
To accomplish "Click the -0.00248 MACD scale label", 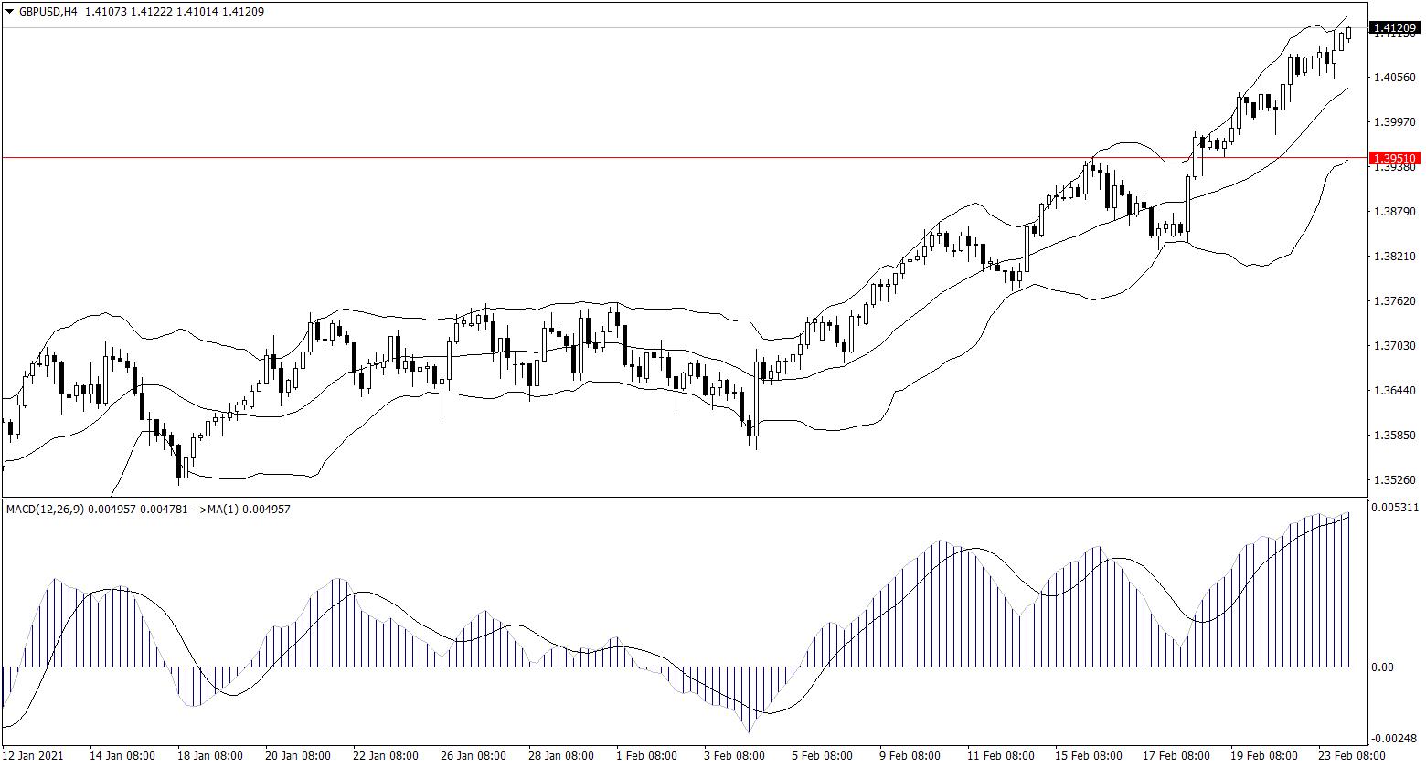I will tap(1394, 739).
